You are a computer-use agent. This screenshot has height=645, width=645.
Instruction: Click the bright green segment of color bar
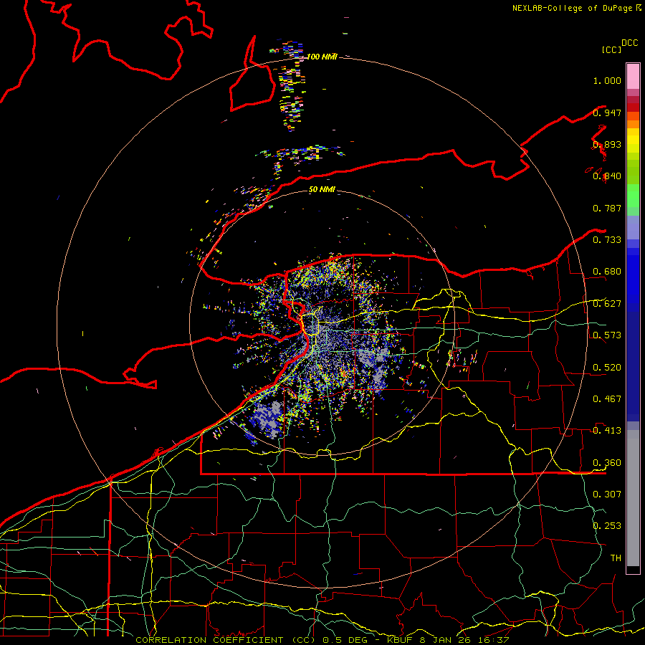(633, 196)
